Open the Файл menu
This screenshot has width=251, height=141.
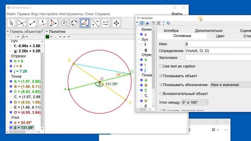(x=11, y=14)
